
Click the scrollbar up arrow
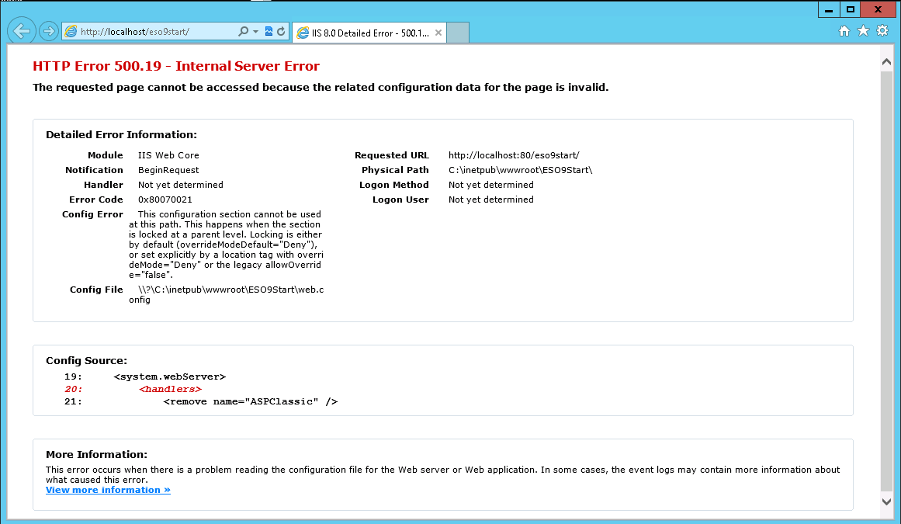point(886,61)
